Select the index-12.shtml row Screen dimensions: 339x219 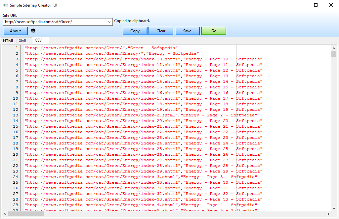143,70
